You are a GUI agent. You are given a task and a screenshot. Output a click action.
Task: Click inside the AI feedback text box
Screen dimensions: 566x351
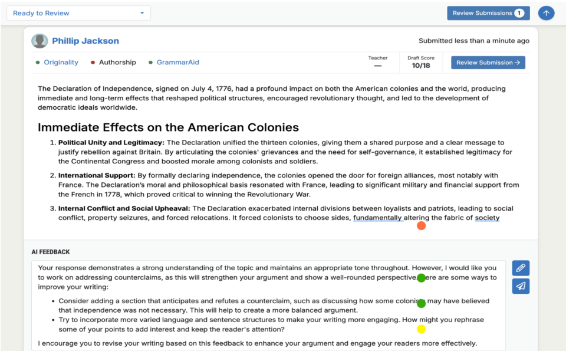268,306
